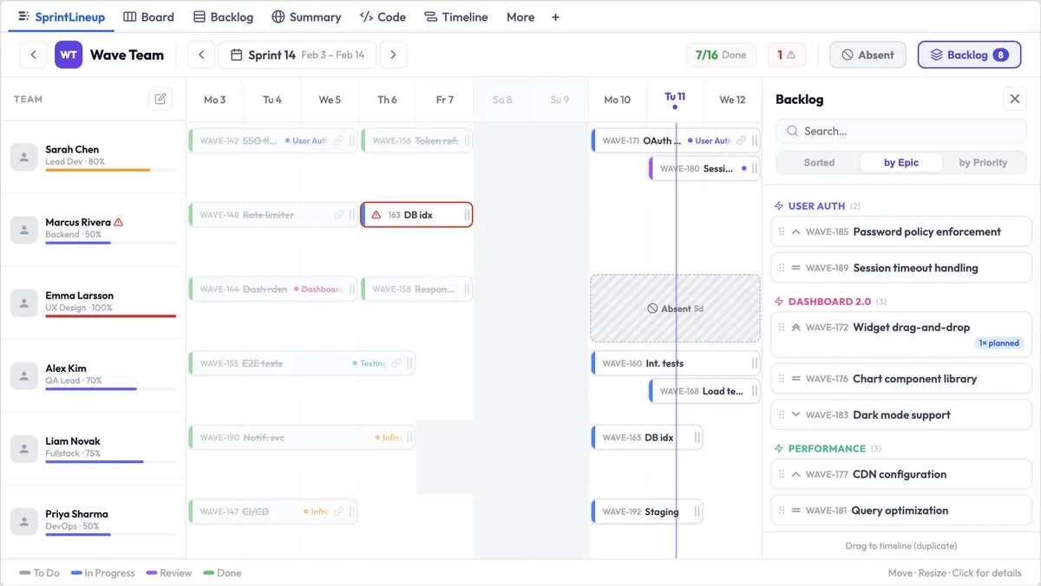1041x586 pixels.
Task: Collapse the DASHBOARD 2.0 epic group
Action: pyautogui.click(x=829, y=302)
